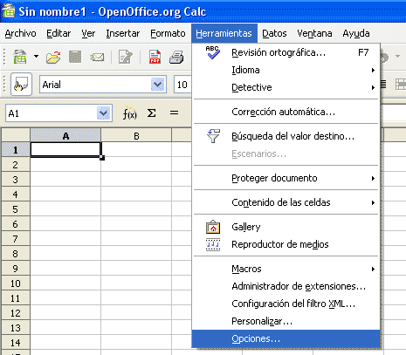Select column A header
Image resolution: width=406 pixels, height=355 pixels.
point(65,136)
